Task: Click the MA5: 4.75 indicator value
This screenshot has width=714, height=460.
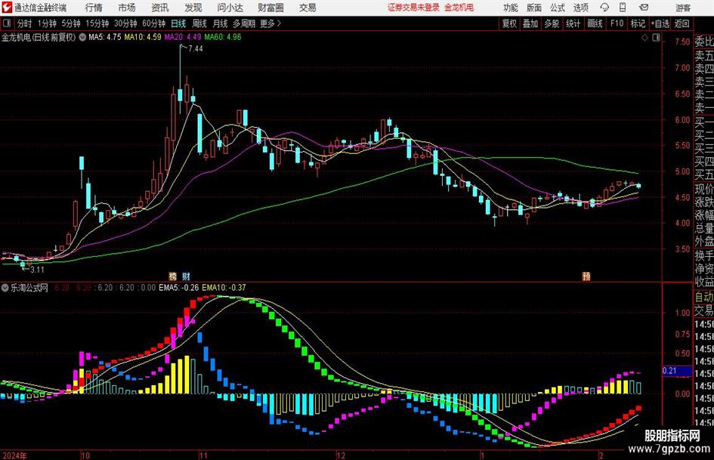Action: tap(105, 37)
